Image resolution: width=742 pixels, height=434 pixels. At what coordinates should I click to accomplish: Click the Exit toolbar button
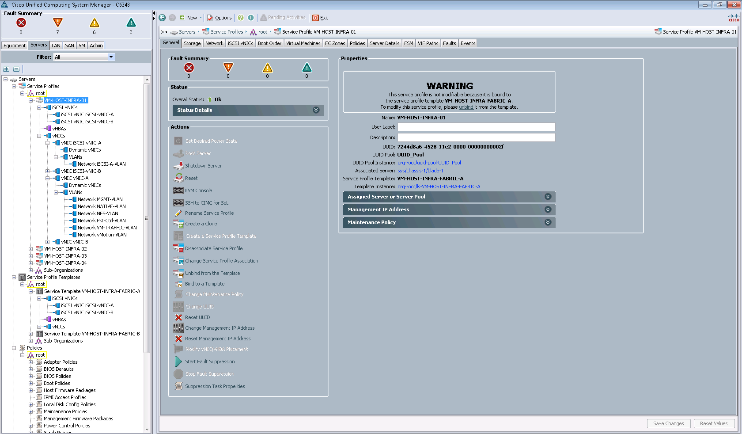[x=320, y=18]
